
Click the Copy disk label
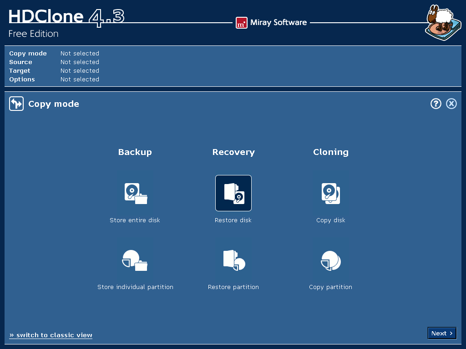(x=331, y=220)
